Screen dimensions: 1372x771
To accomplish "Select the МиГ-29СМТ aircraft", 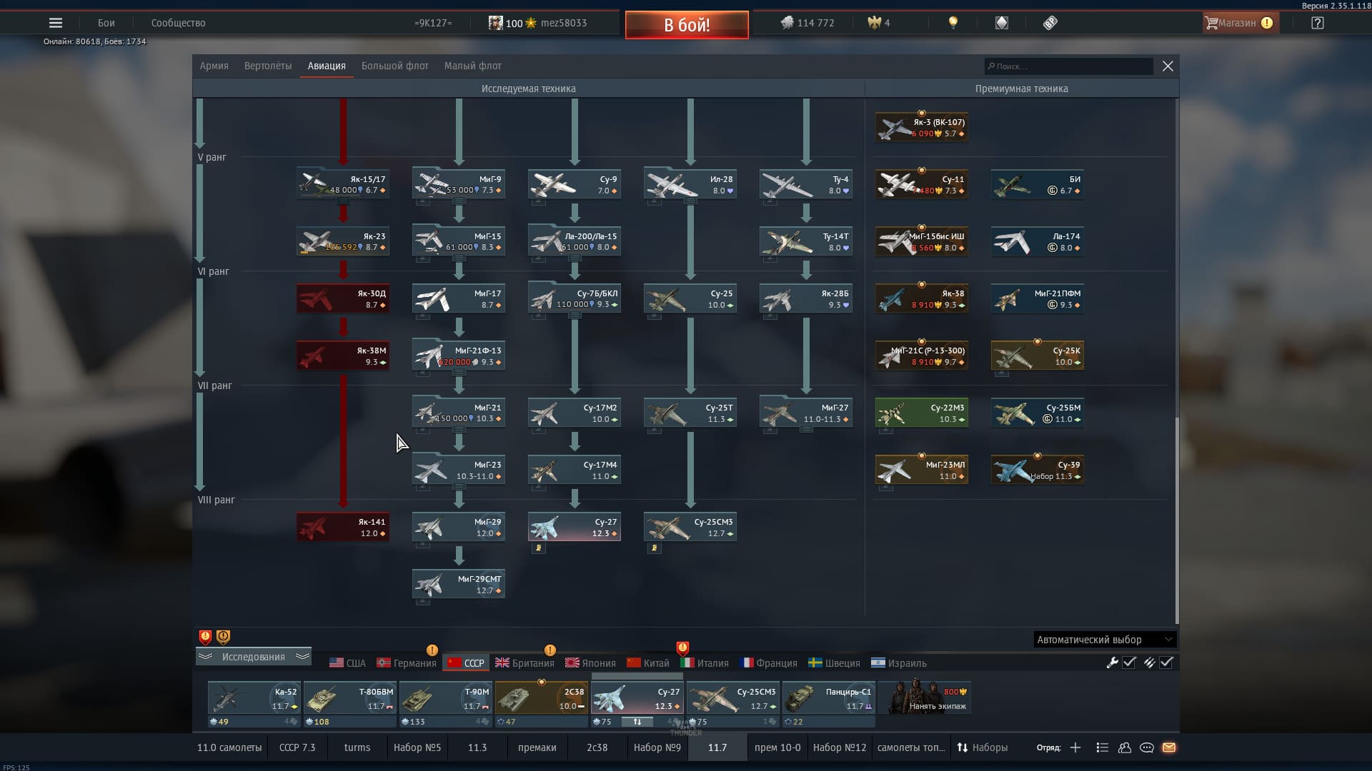I will pos(459,584).
